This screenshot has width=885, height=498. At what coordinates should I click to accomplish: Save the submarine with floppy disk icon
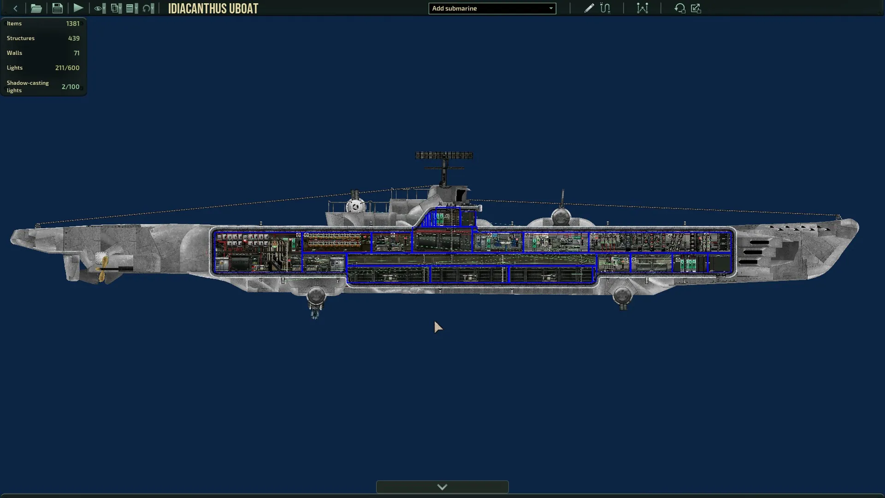[x=57, y=8]
